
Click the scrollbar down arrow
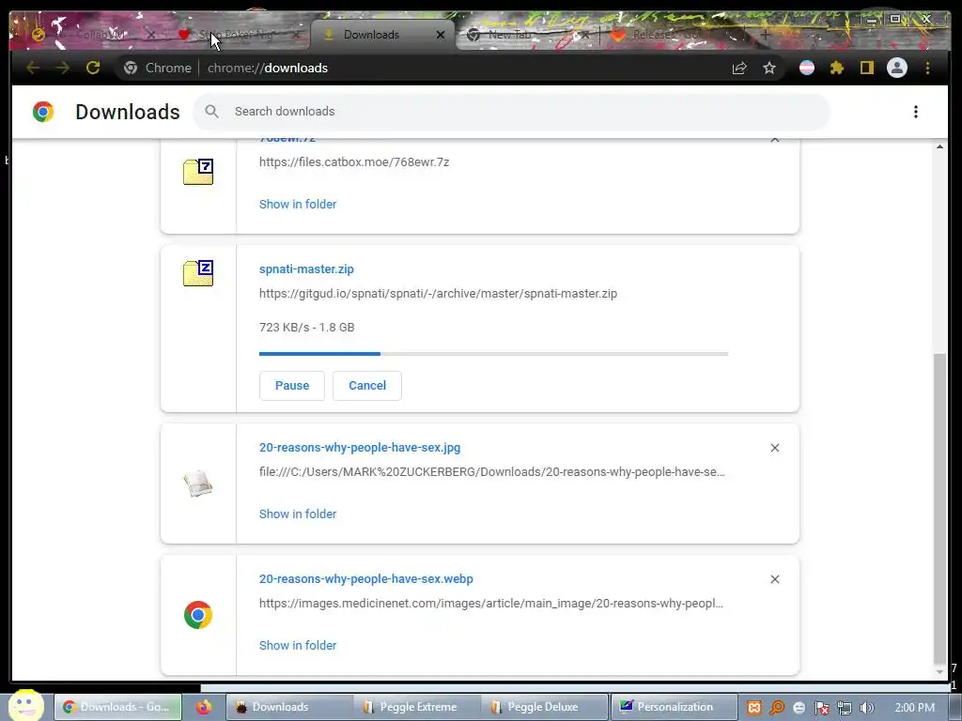coord(939,672)
